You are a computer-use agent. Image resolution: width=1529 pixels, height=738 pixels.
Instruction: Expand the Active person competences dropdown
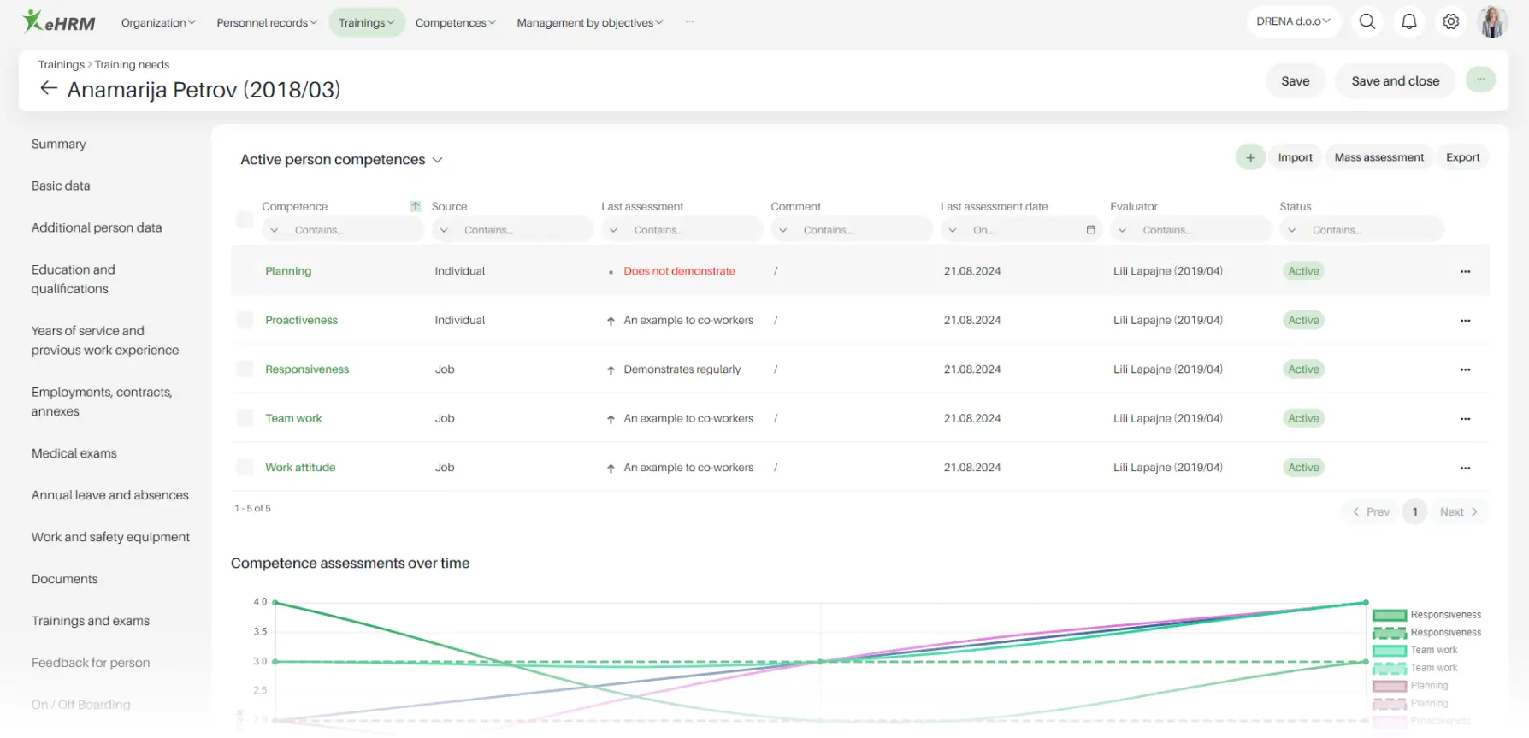437,160
